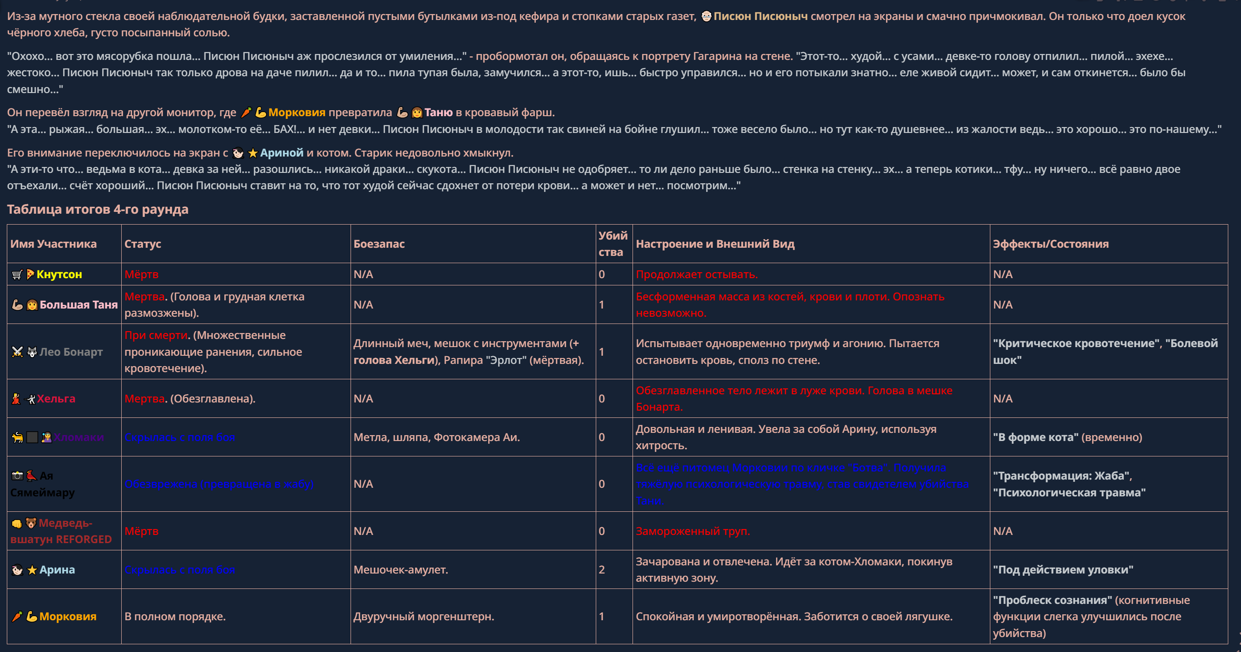Click the woman emoji right before Хломаки
The width and height of the screenshot is (1241, 652).
(46, 437)
